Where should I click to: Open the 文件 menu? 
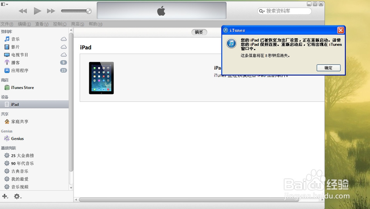pyautogui.click(x=7, y=24)
